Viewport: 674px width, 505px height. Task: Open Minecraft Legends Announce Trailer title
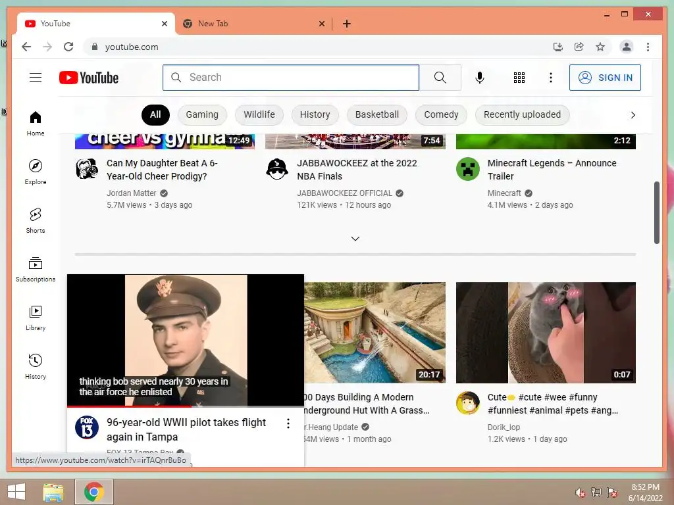click(x=552, y=170)
